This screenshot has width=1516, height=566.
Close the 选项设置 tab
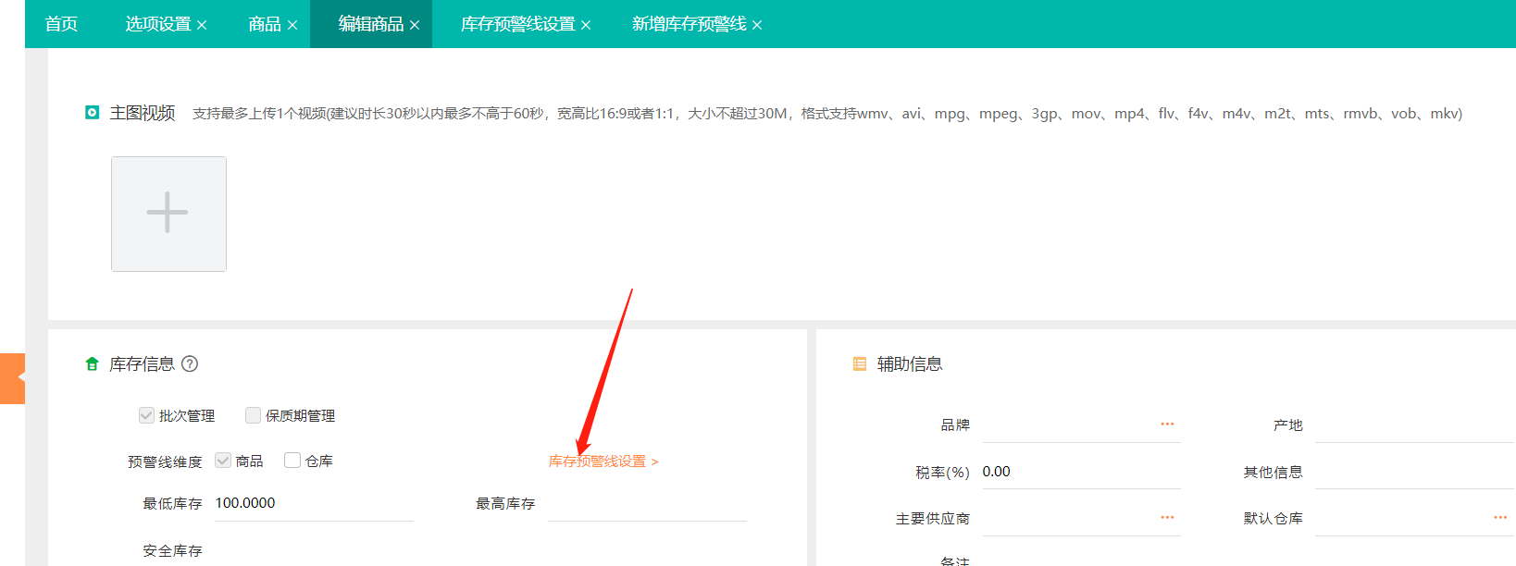[202, 25]
